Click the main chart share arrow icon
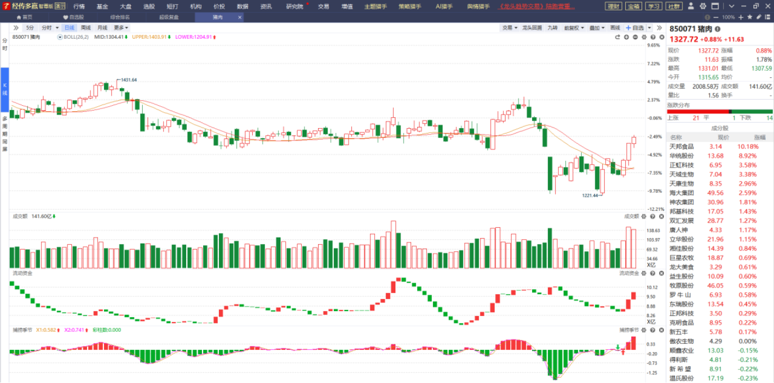This screenshot has height=383, width=774. [618, 37]
